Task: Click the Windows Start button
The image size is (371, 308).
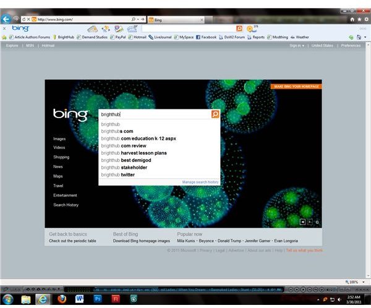Action: (x=8, y=299)
